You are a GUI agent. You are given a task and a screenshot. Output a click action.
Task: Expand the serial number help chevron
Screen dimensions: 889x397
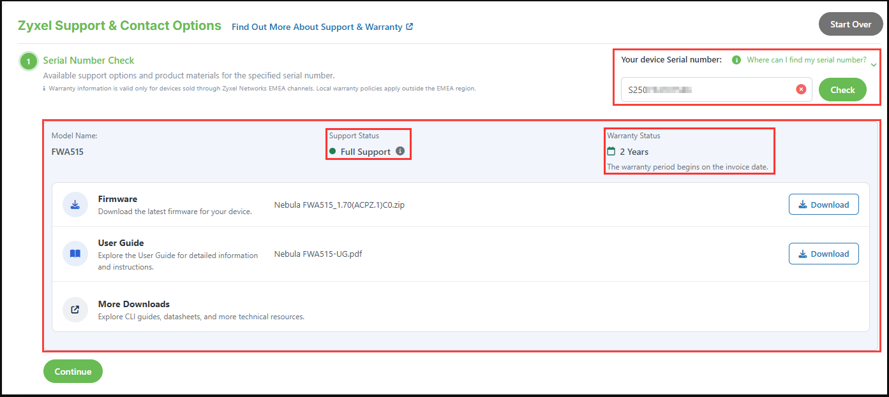[874, 64]
